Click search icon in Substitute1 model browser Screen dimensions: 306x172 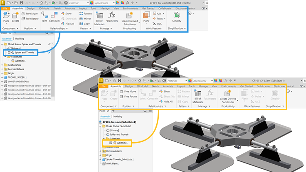pyautogui.click(x=145, y=111)
